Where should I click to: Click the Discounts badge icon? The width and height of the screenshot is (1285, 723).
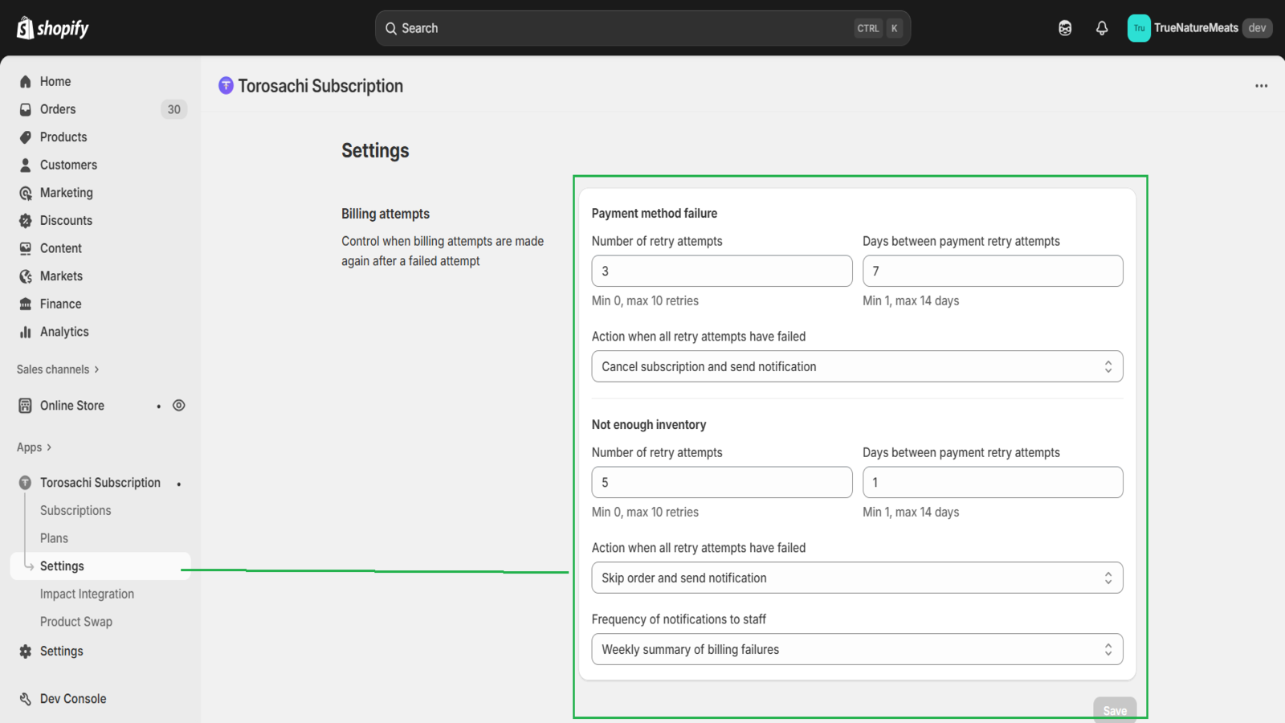26,221
